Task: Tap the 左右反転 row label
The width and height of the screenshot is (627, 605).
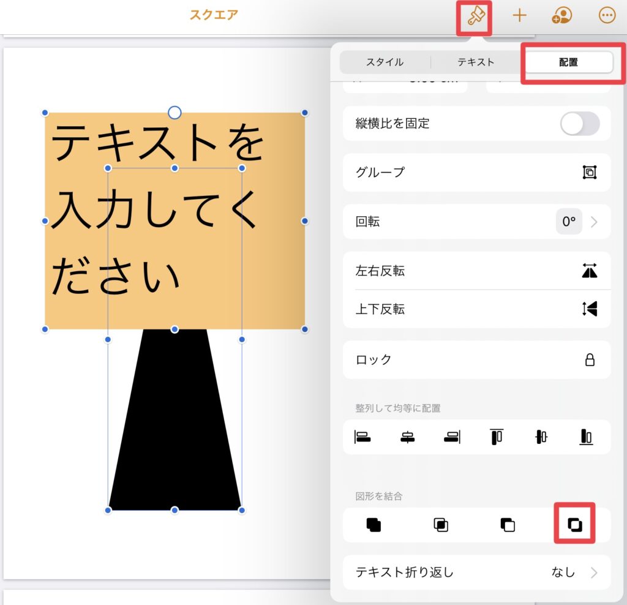Action: (380, 271)
